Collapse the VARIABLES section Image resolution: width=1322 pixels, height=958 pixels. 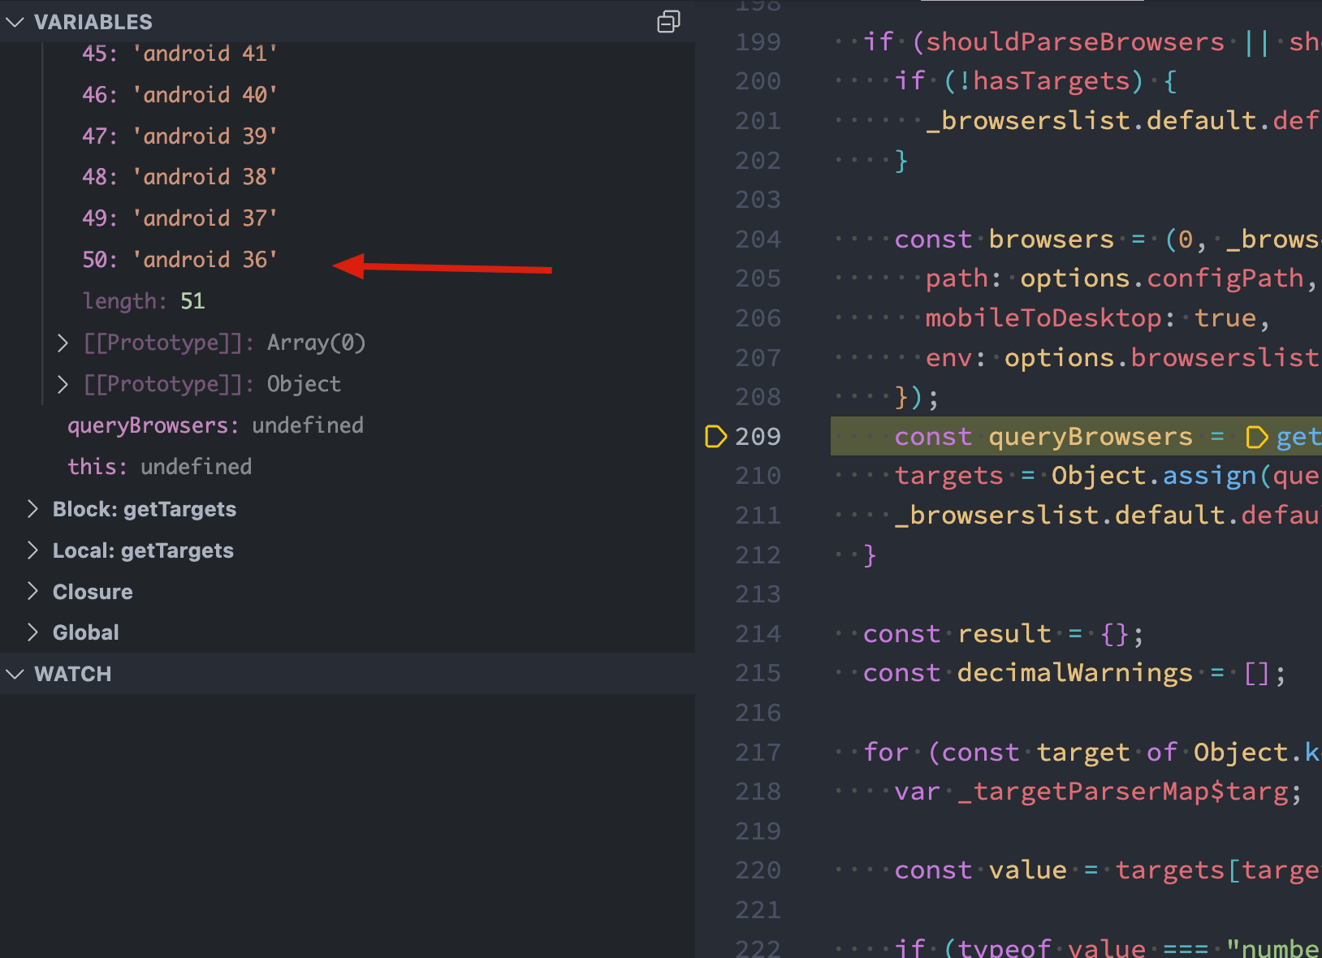click(15, 22)
